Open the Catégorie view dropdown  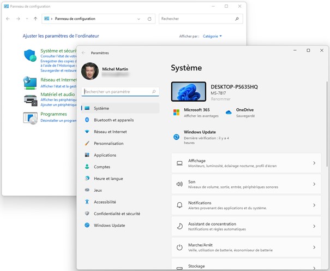(212, 36)
